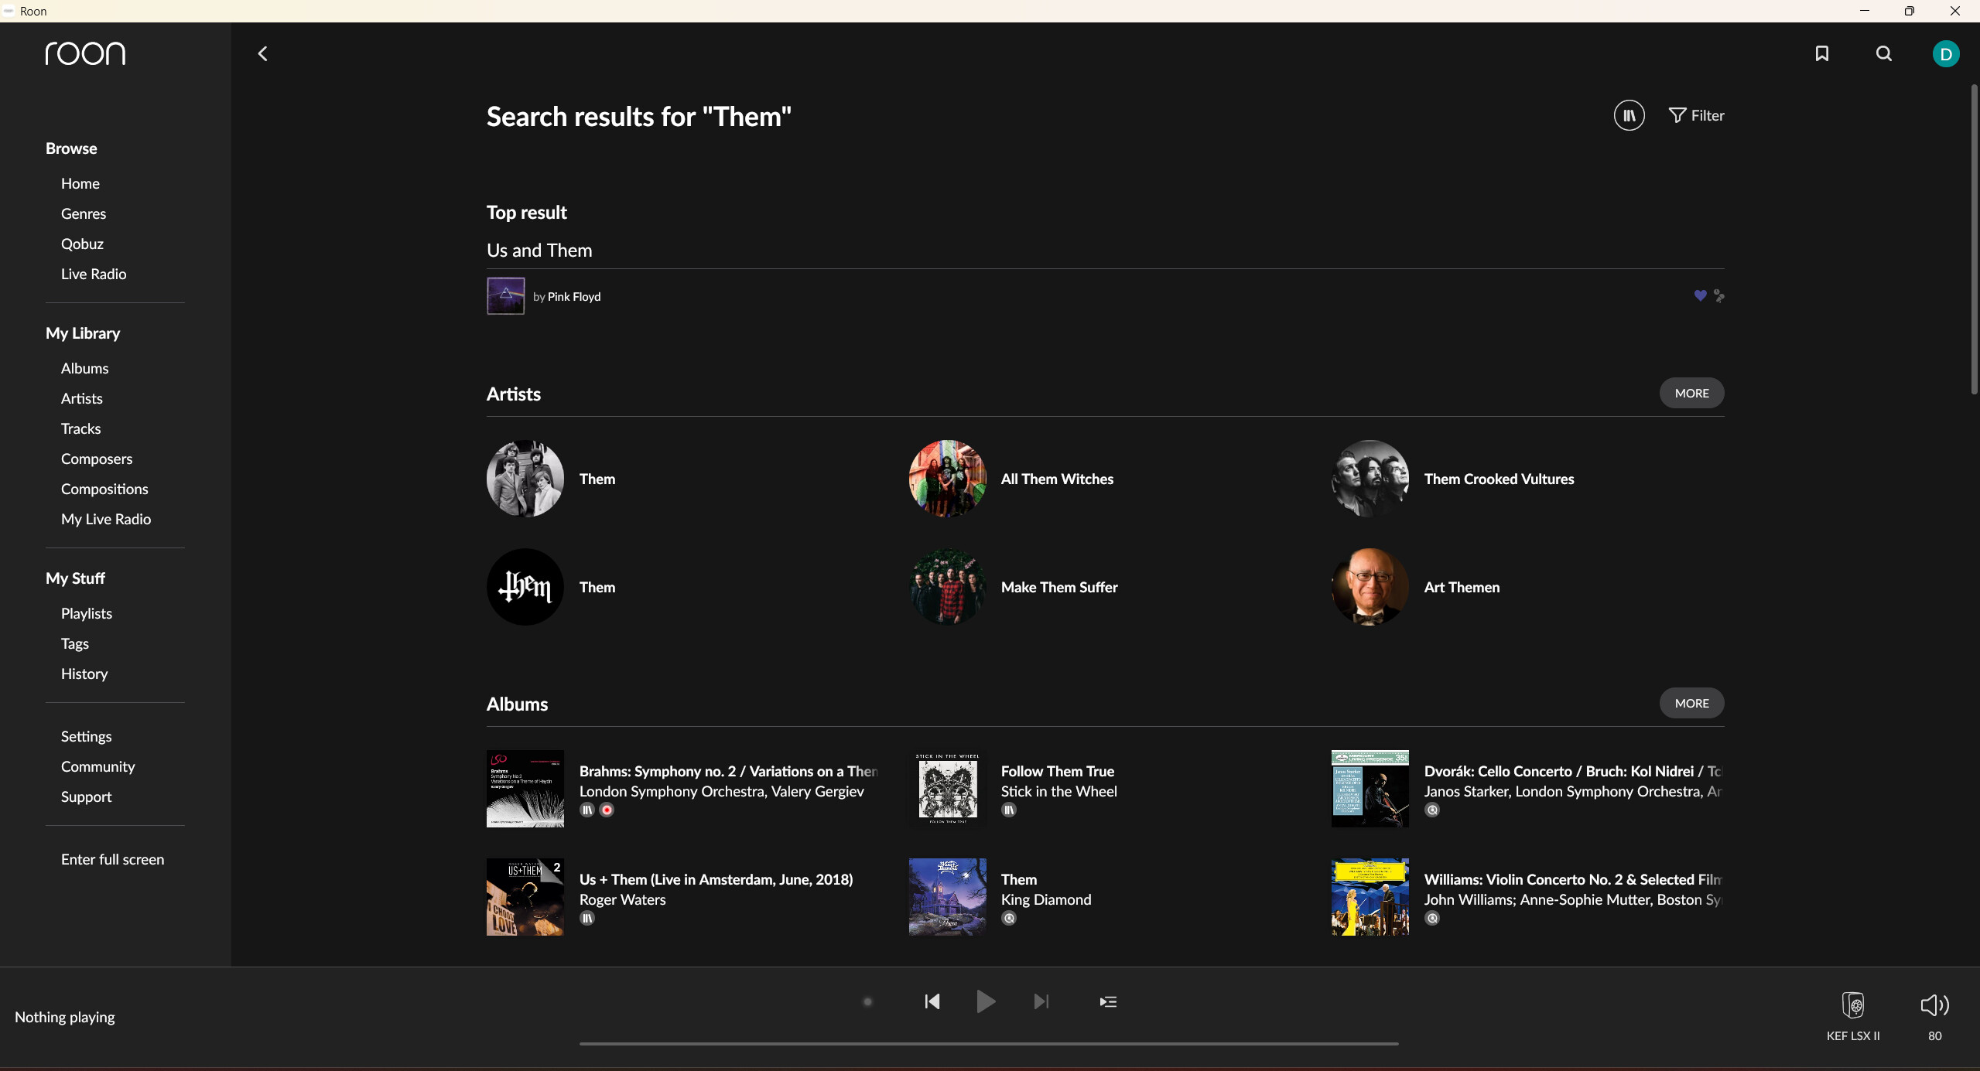The image size is (1980, 1071).
Task: Open the user profile avatar D
Action: (x=1945, y=54)
